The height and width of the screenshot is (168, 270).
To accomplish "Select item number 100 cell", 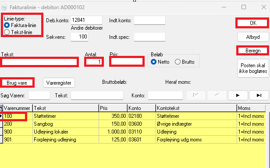I will [18, 116].
